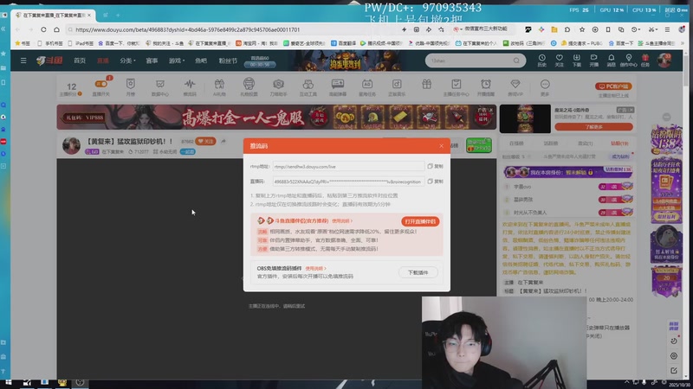Click the browser address bar URL

pyautogui.click(x=187, y=29)
